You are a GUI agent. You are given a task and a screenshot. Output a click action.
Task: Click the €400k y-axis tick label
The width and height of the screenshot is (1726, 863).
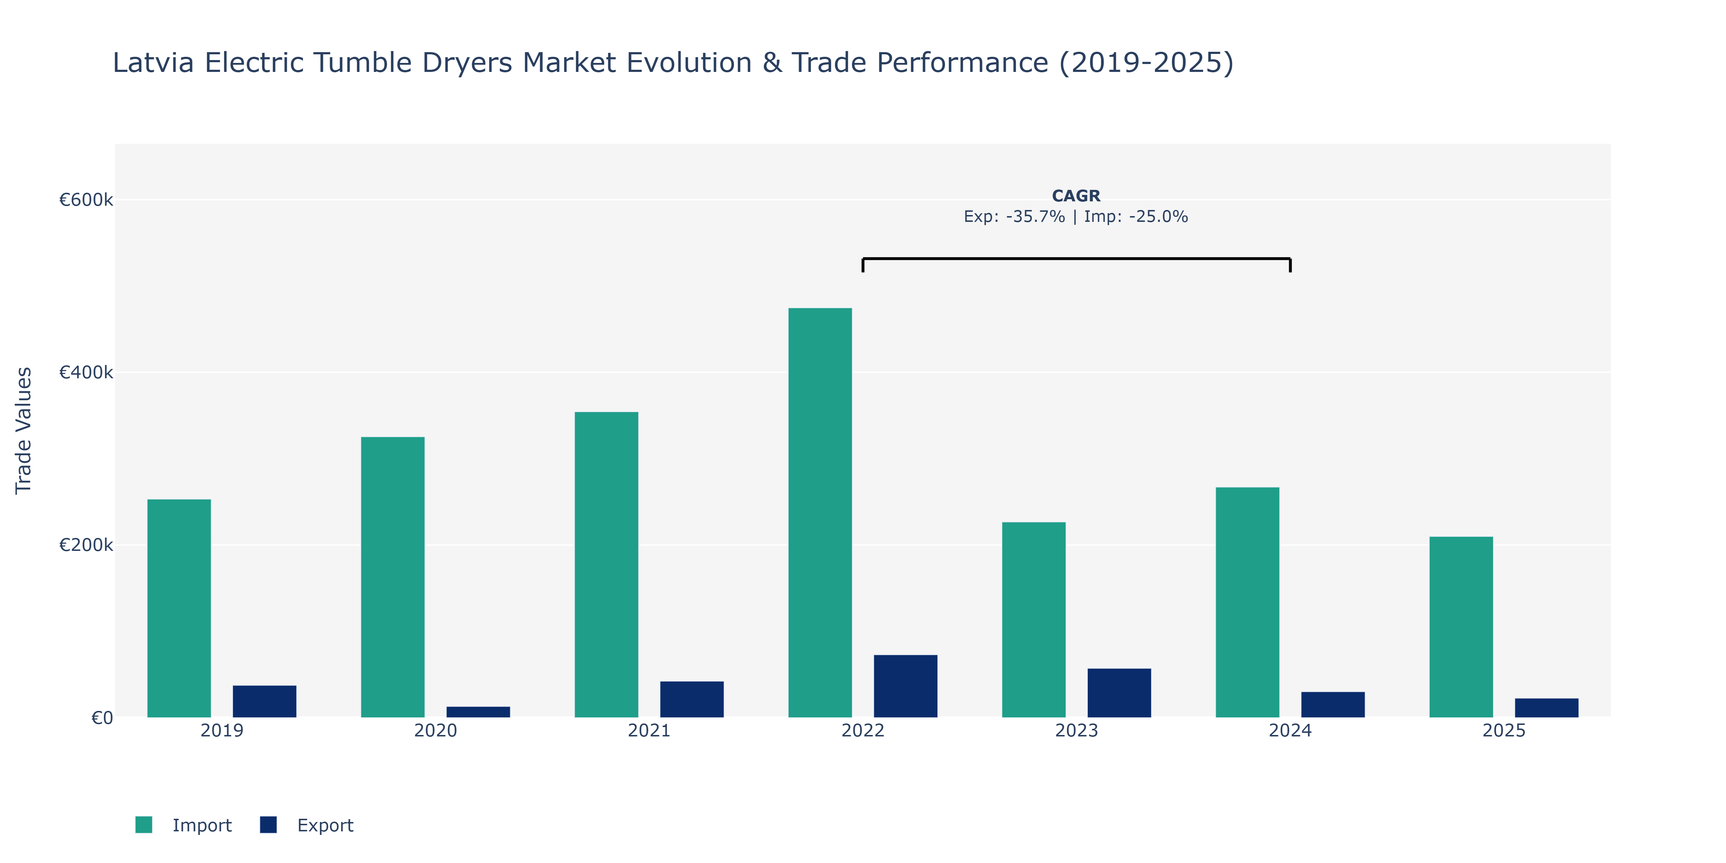pyautogui.click(x=86, y=373)
